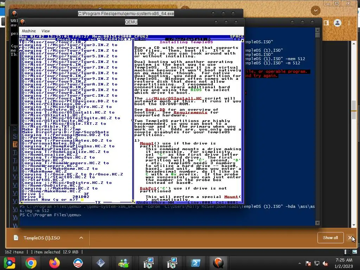Viewport: 360px width, 270px height.
Task: Click the Drive D: 201D02 line
Action: click(55, 197)
